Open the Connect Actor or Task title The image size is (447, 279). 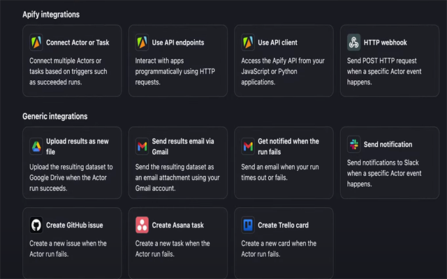click(78, 43)
